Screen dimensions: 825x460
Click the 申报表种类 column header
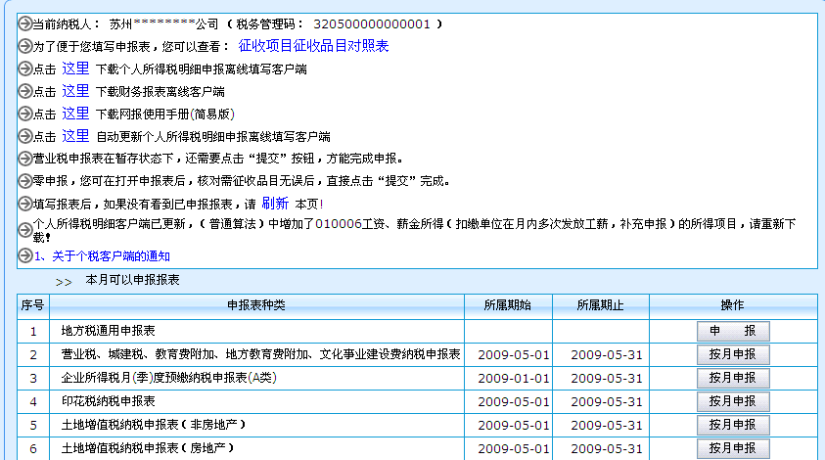[x=256, y=305]
